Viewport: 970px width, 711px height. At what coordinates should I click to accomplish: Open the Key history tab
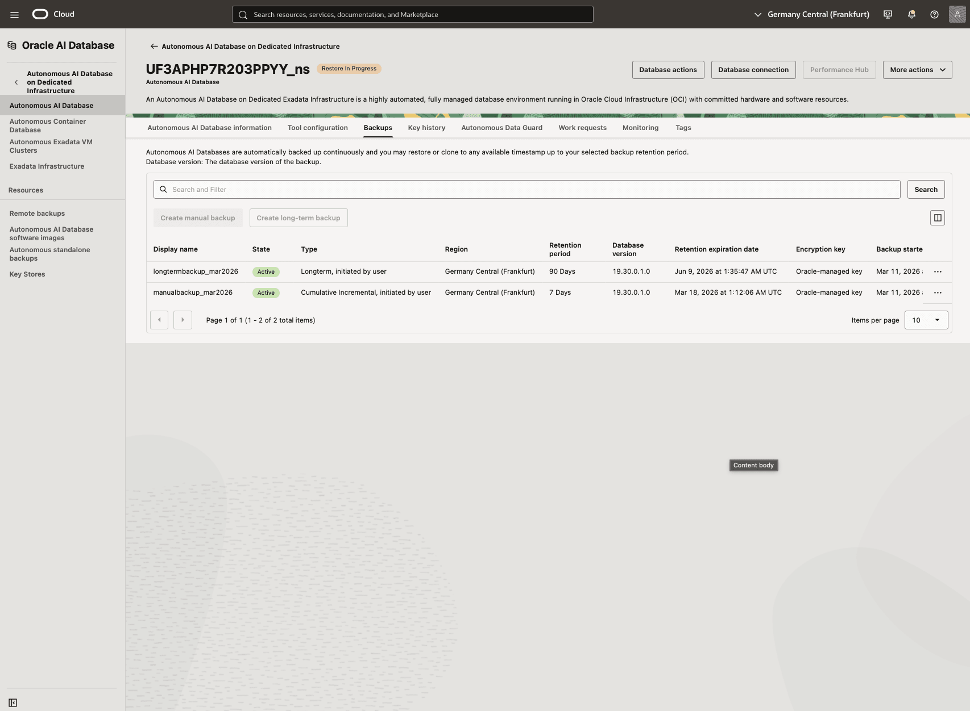pos(426,128)
